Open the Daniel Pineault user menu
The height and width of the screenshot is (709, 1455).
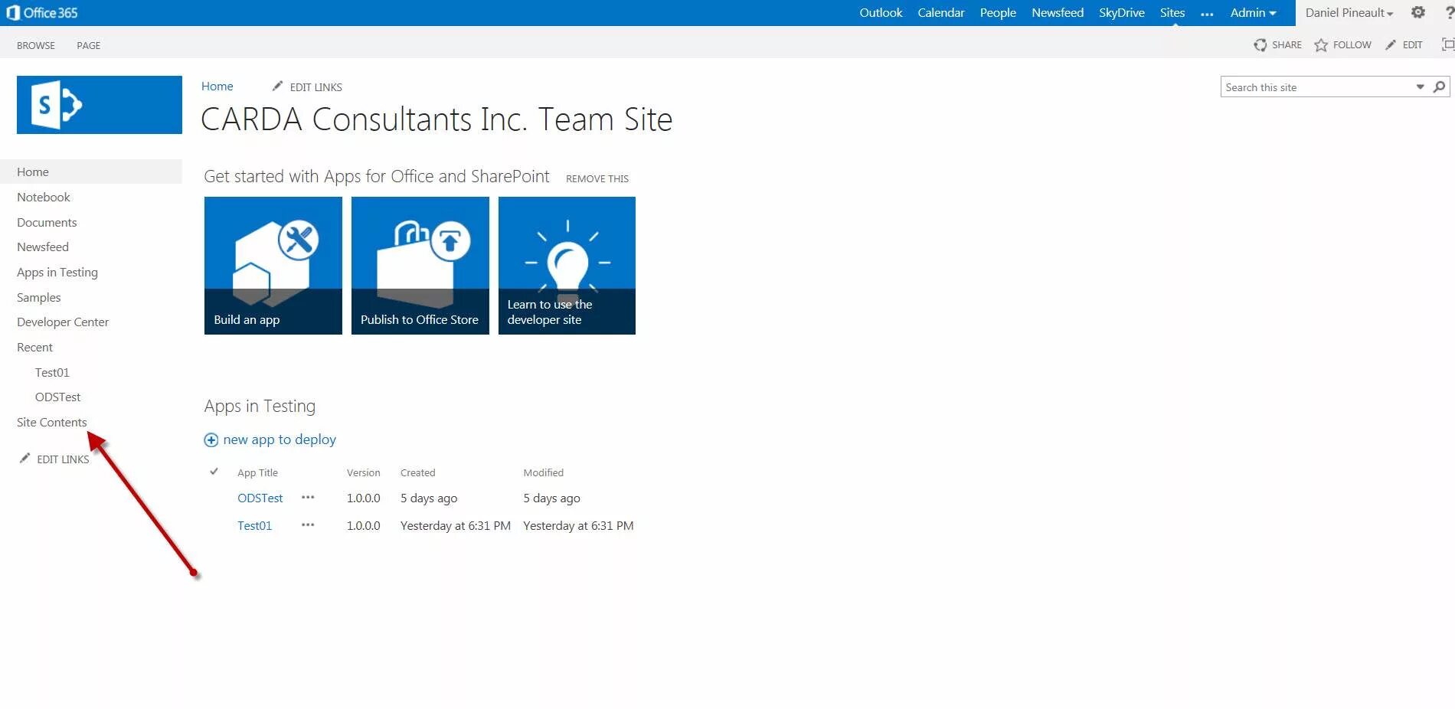[1349, 13]
